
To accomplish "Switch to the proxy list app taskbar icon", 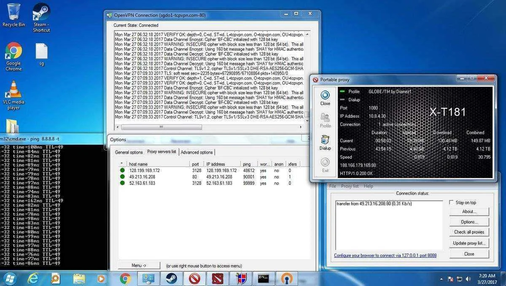I will 148,278.
